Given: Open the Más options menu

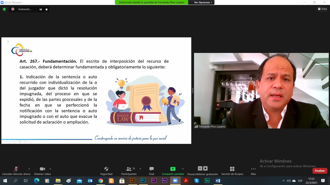Looking at the screenshot, I should 253,171.
